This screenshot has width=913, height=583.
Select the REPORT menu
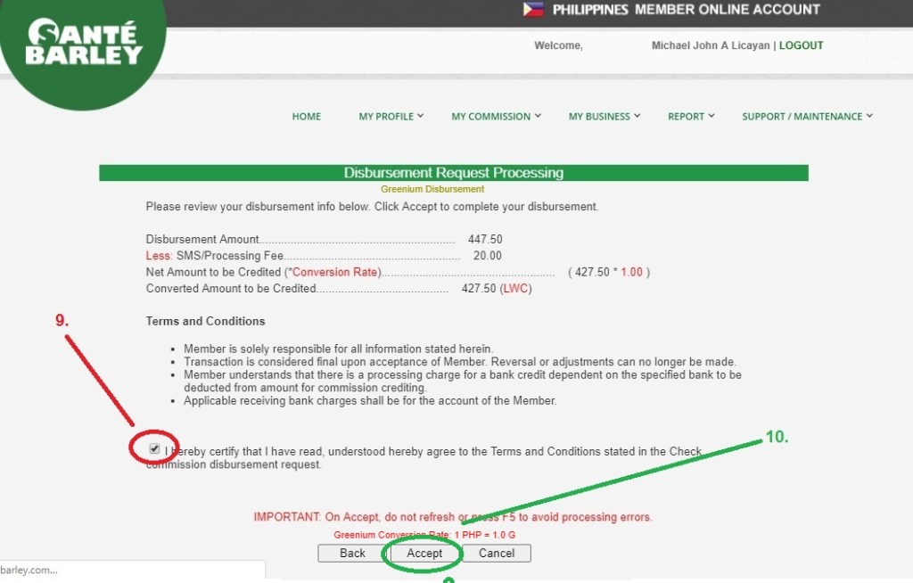(x=690, y=116)
